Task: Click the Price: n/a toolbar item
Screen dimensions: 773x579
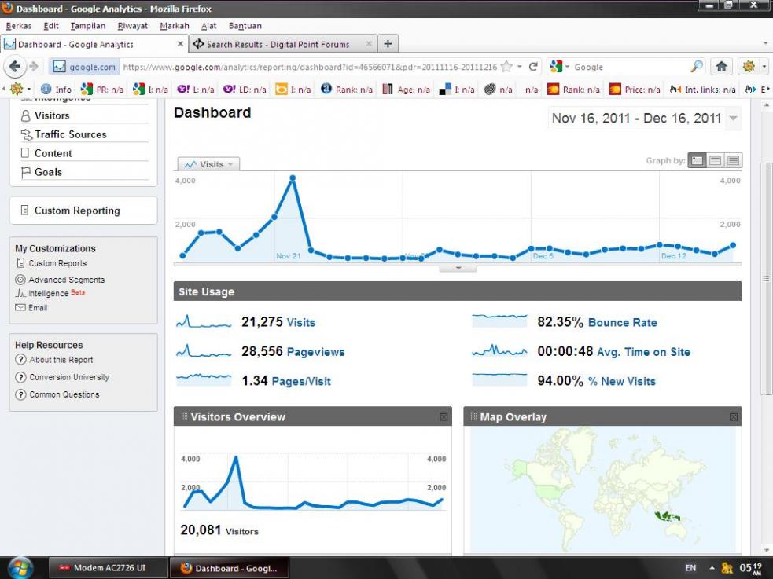Action: tap(635, 89)
